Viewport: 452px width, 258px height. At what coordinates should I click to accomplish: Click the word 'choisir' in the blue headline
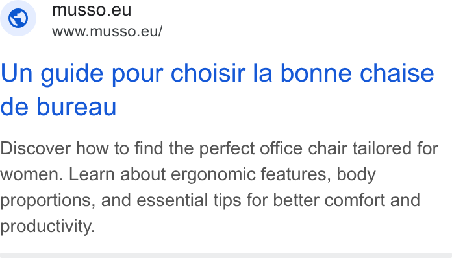click(x=208, y=73)
